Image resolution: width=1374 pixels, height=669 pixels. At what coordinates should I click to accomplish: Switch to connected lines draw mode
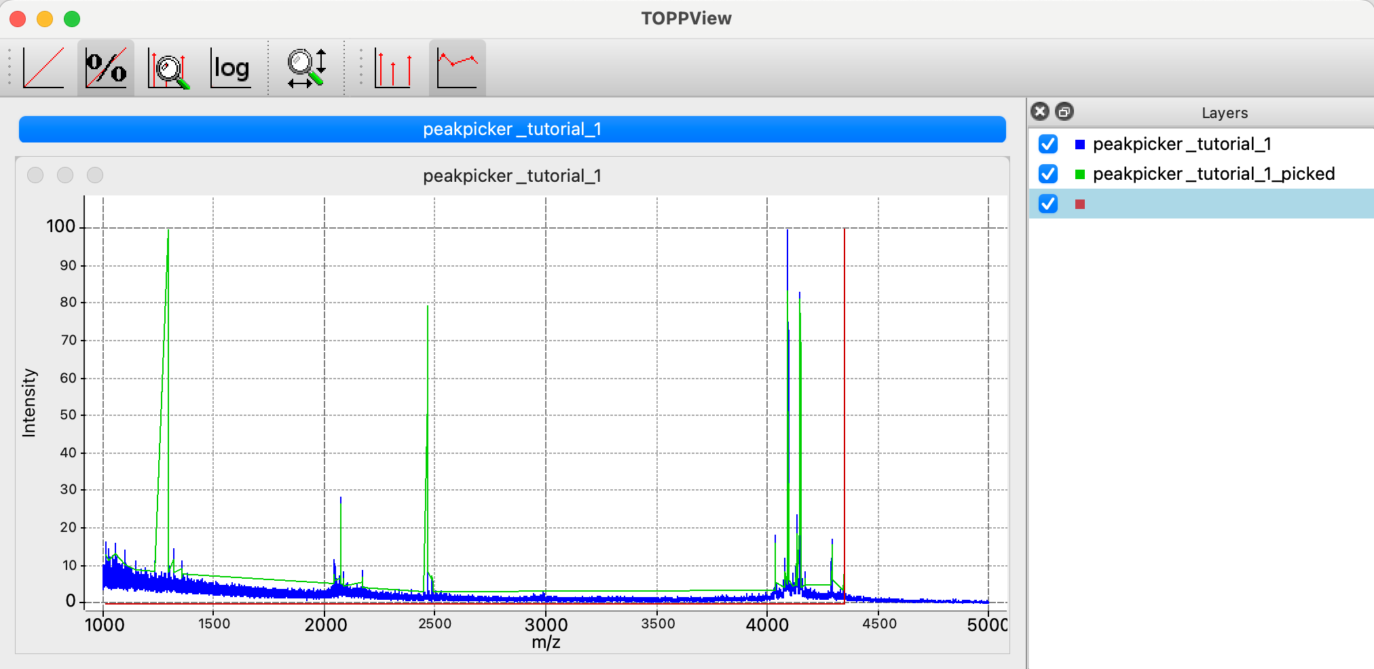[457, 68]
